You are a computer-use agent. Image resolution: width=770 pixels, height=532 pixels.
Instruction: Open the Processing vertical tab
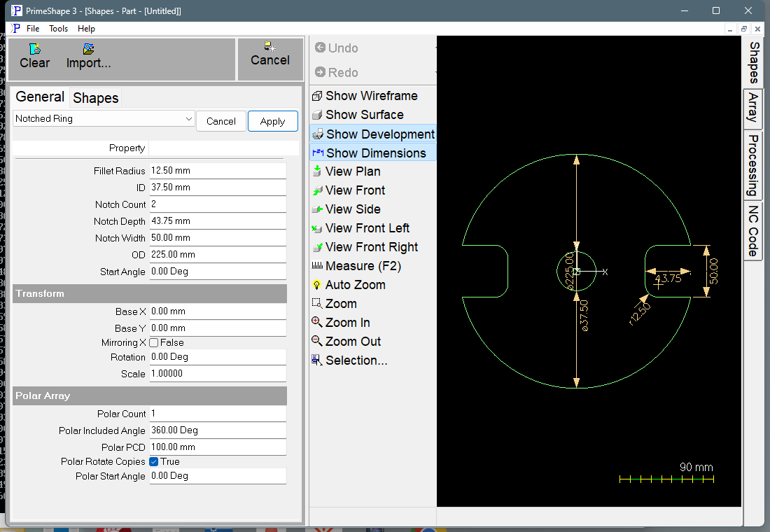(752, 165)
